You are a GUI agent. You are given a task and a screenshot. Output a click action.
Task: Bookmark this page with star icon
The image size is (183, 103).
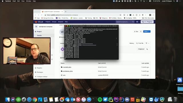point(120,15)
